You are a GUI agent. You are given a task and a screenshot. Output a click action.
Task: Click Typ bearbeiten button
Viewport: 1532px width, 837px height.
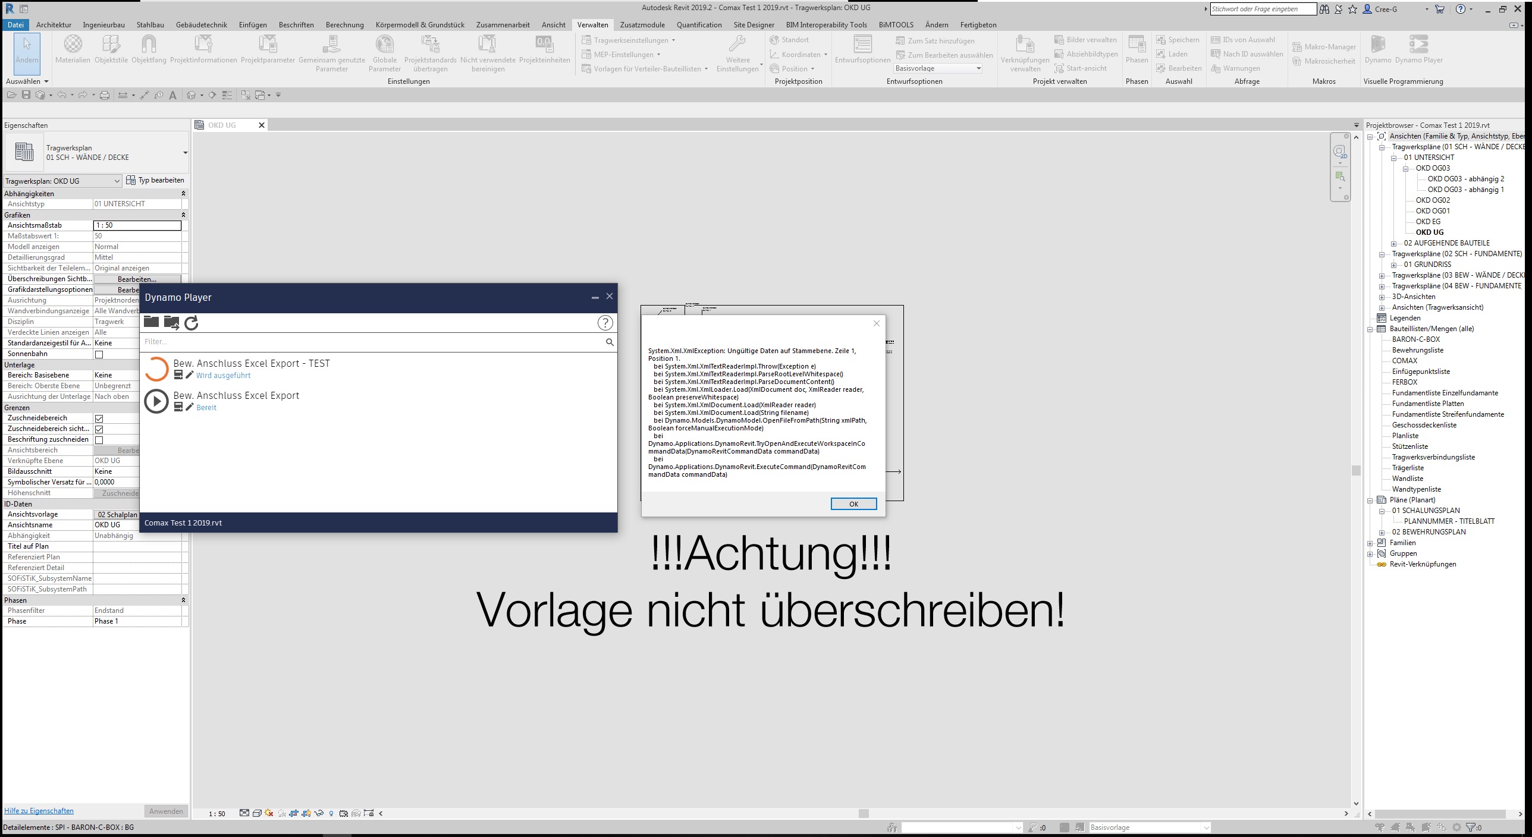point(155,180)
